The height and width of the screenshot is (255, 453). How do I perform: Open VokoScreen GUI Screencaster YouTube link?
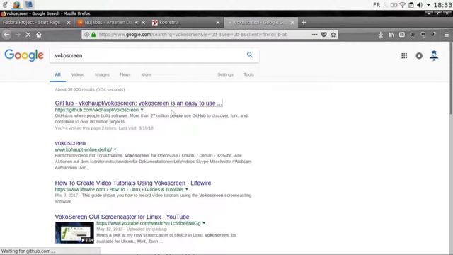tap(122, 217)
